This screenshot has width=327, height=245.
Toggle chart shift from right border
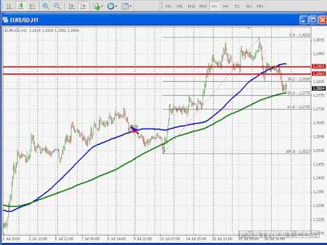[83, 6]
